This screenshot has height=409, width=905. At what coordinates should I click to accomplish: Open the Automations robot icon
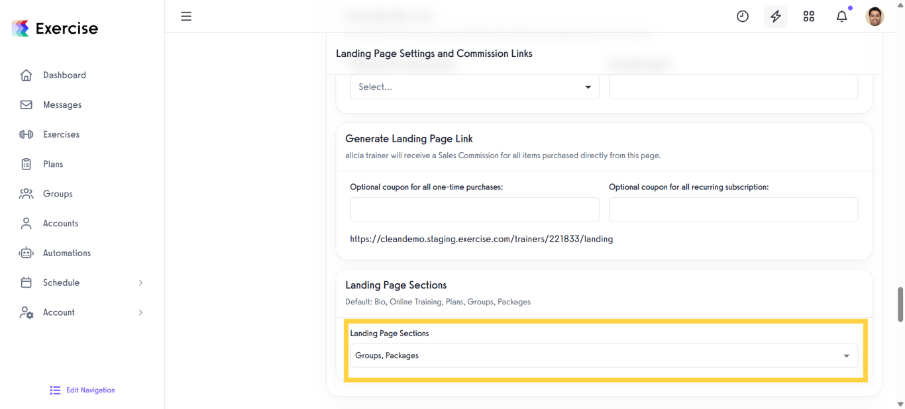point(26,253)
